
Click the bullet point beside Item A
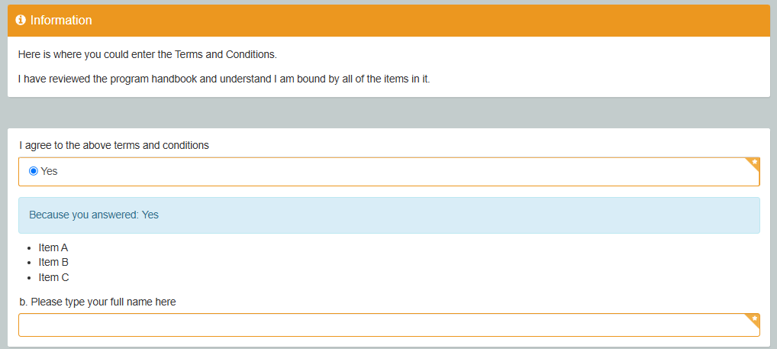click(29, 248)
